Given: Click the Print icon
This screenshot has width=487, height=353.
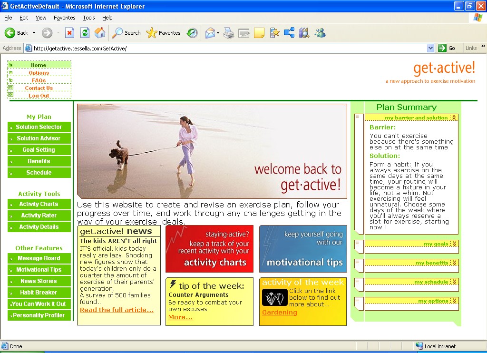Looking at the screenshot, I should coord(229,33).
